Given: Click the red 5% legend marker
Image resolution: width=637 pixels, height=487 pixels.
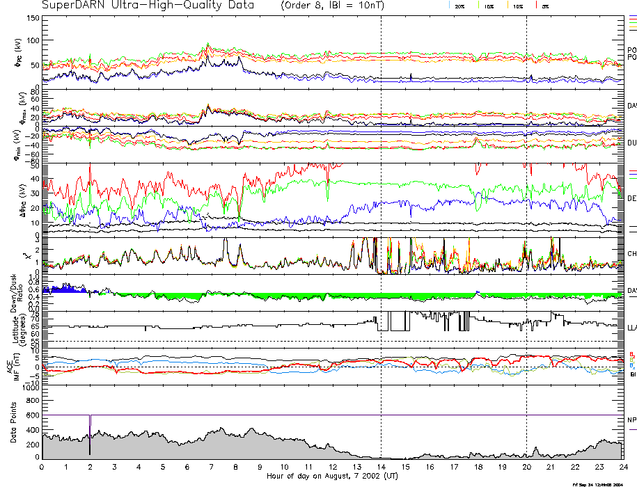Looking at the screenshot, I should click(536, 6).
